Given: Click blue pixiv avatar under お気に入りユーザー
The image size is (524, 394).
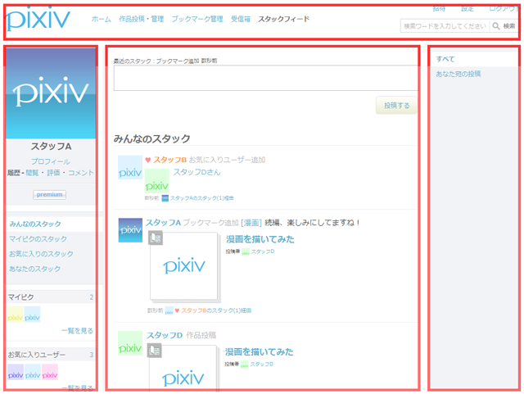Looking at the screenshot, I should pos(33,372).
